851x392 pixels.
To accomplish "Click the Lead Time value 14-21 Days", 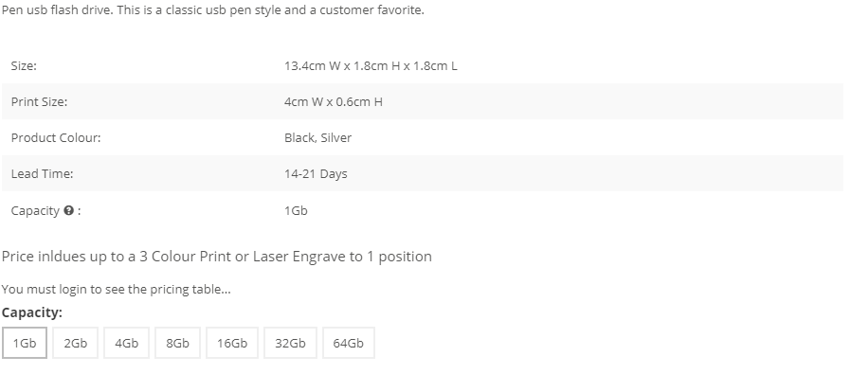I will tap(316, 173).
